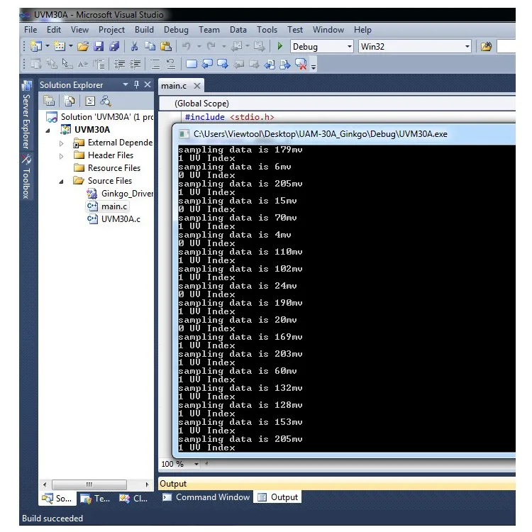
Task: Click Solution Explorer scrollbar right arrow
Action: 147,484
